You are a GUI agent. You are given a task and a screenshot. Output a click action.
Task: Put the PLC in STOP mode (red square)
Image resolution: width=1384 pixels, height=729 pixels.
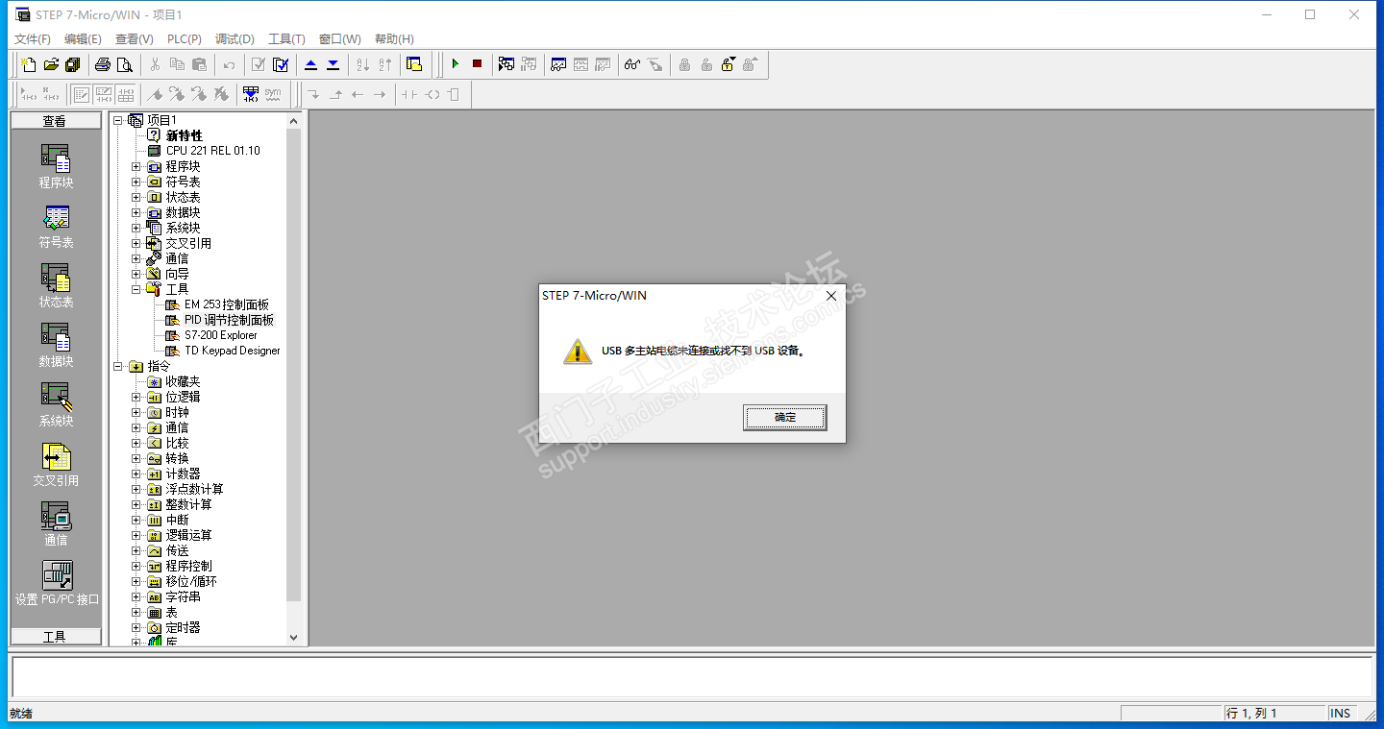[477, 64]
